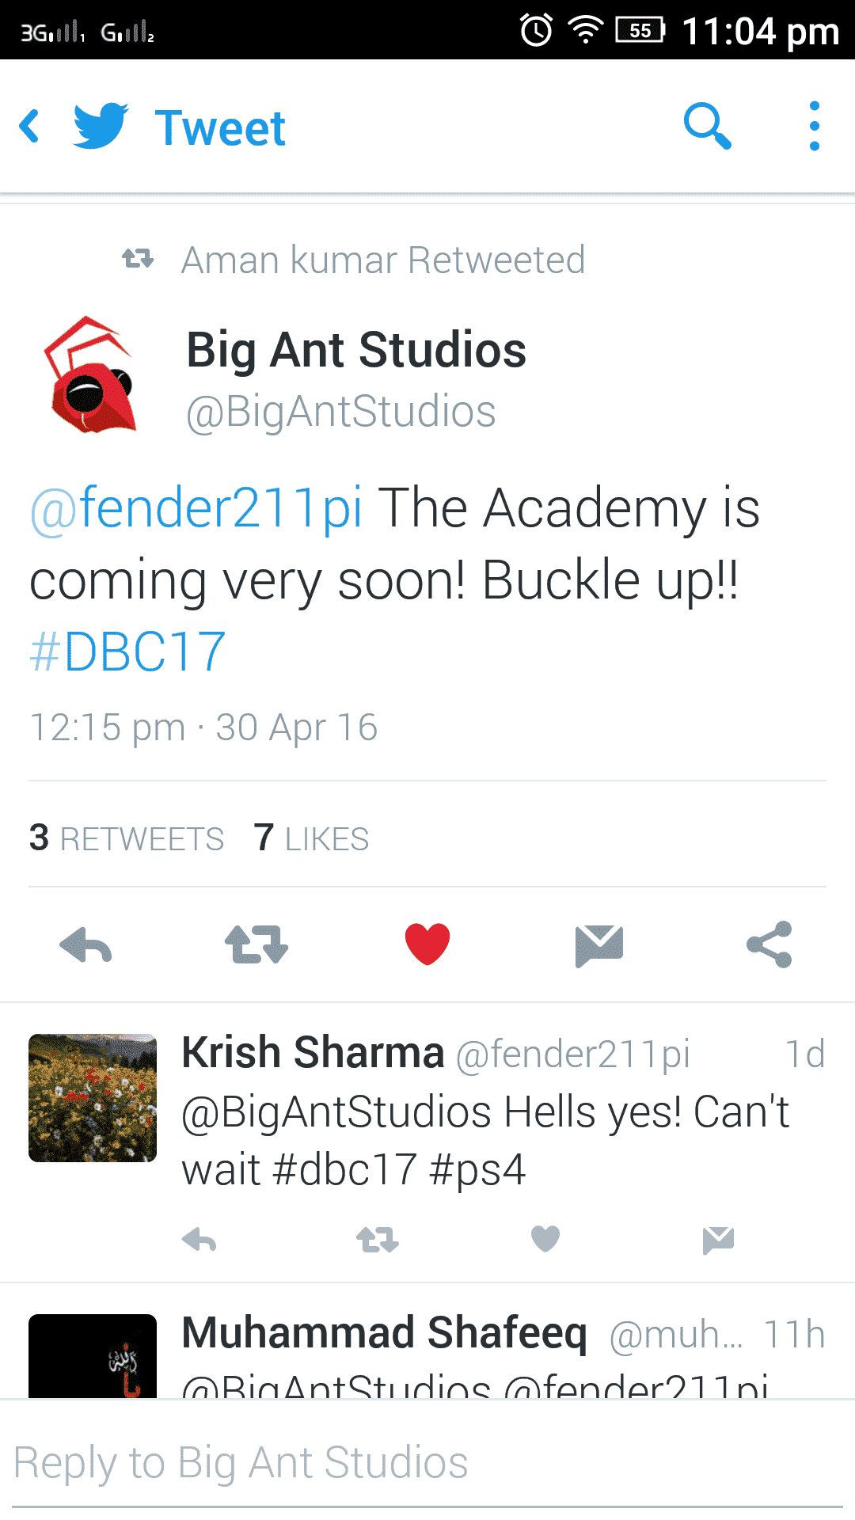Share the main tweet
This screenshot has height=1520, width=855.
(769, 944)
